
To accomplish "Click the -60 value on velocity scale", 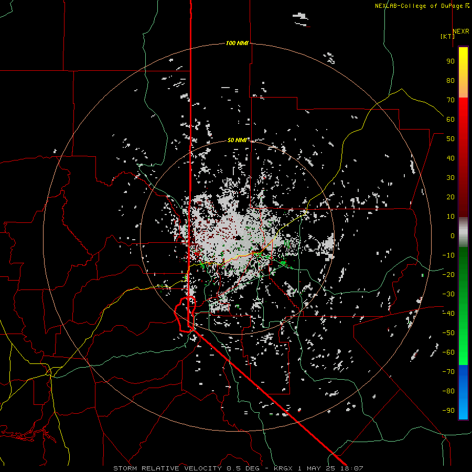I will (448, 352).
